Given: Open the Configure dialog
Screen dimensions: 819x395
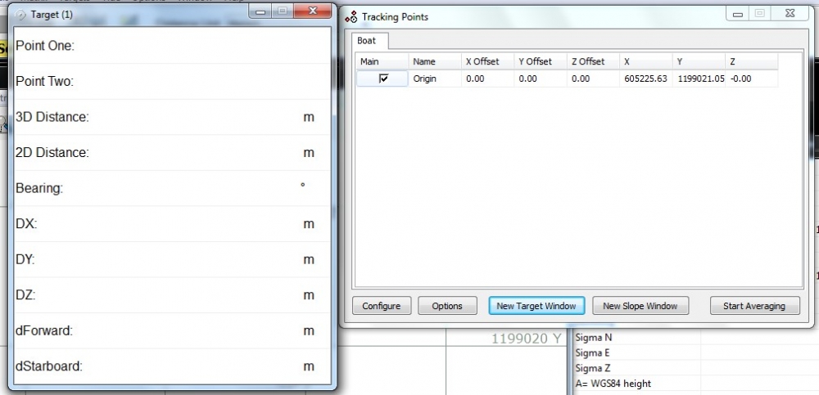Looking at the screenshot, I should point(382,306).
